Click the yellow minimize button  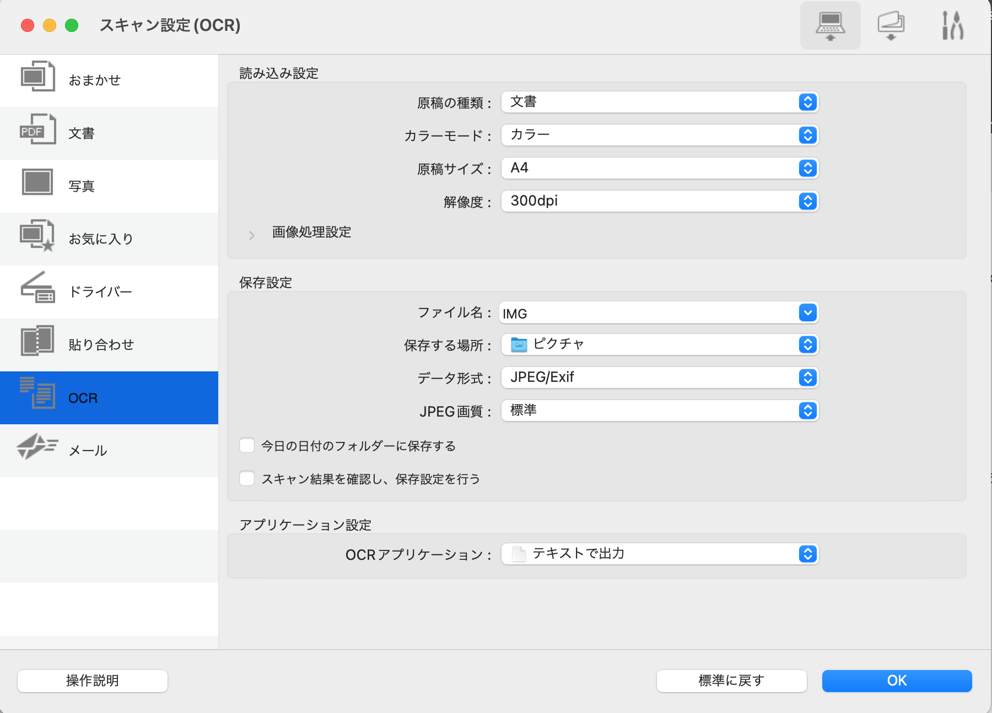click(50, 25)
